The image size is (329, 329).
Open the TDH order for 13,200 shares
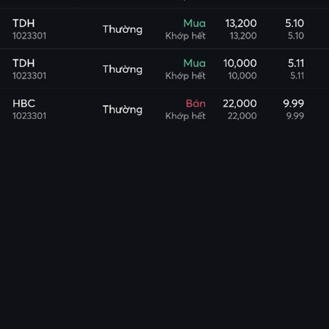(x=164, y=29)
